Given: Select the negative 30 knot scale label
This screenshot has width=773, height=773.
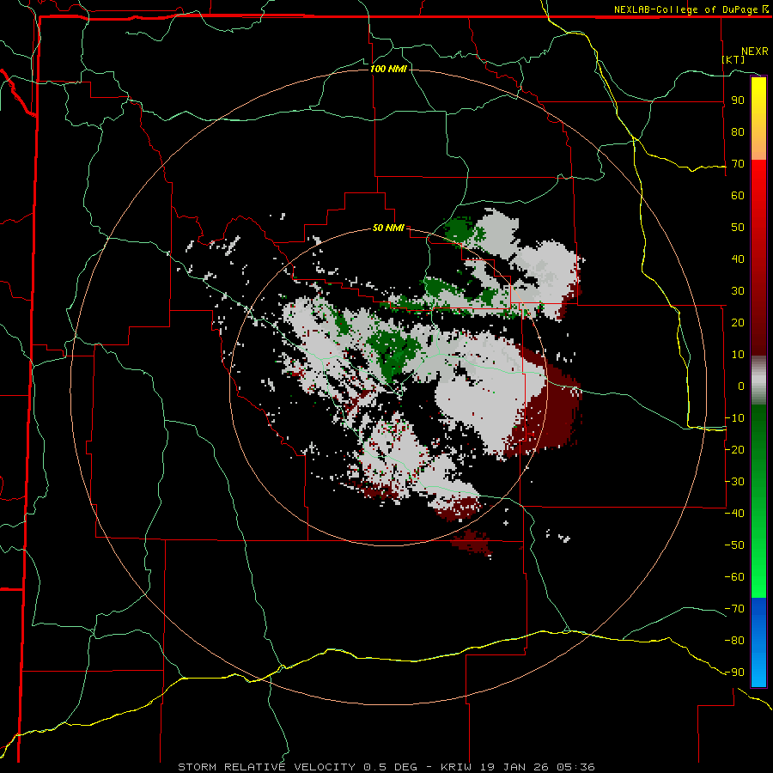Looking at the screenshot, I should point(734,482).
